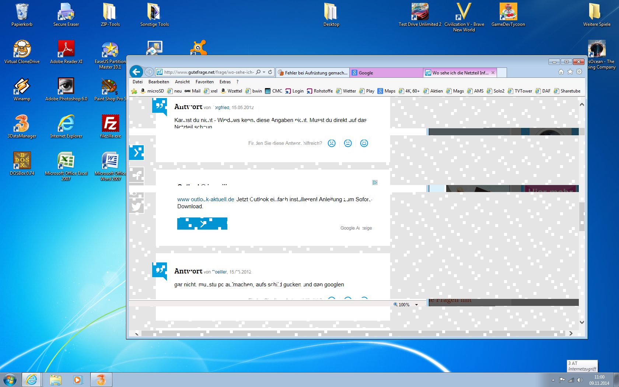Open address bar search dropdown arrow
Viewport: 619px width, 387px height.
pyautogui.click(x=264, y=72)
